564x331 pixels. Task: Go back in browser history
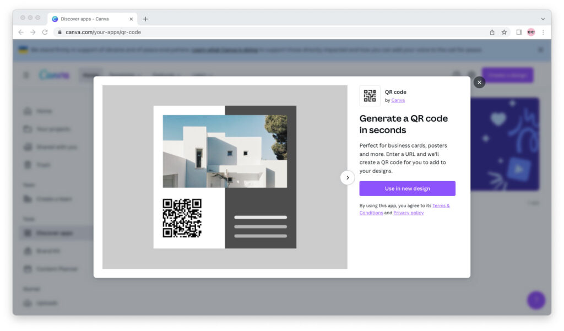(21, 32)
